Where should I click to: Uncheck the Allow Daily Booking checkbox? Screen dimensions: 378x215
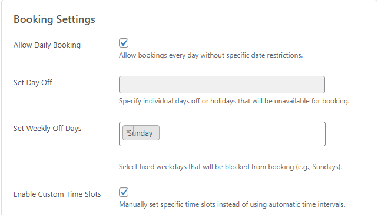tap(124, 43)
